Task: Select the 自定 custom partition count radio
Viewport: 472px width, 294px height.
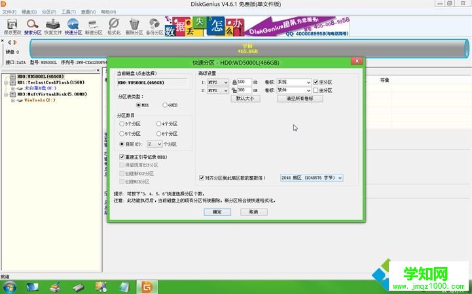Action: point(122,144)
